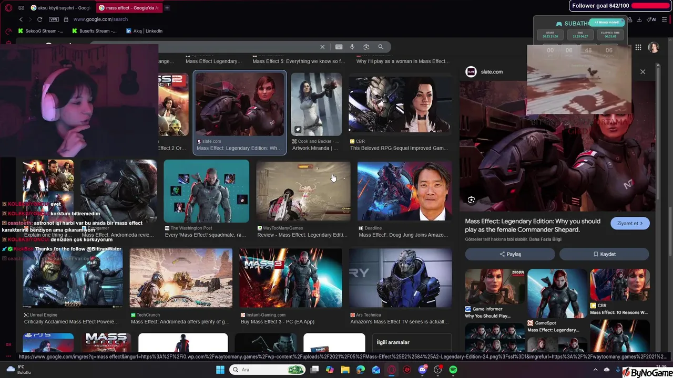673x378 pixels.
Task: Close the slate.com image preview panel
Action: click(x=643, y=72)
